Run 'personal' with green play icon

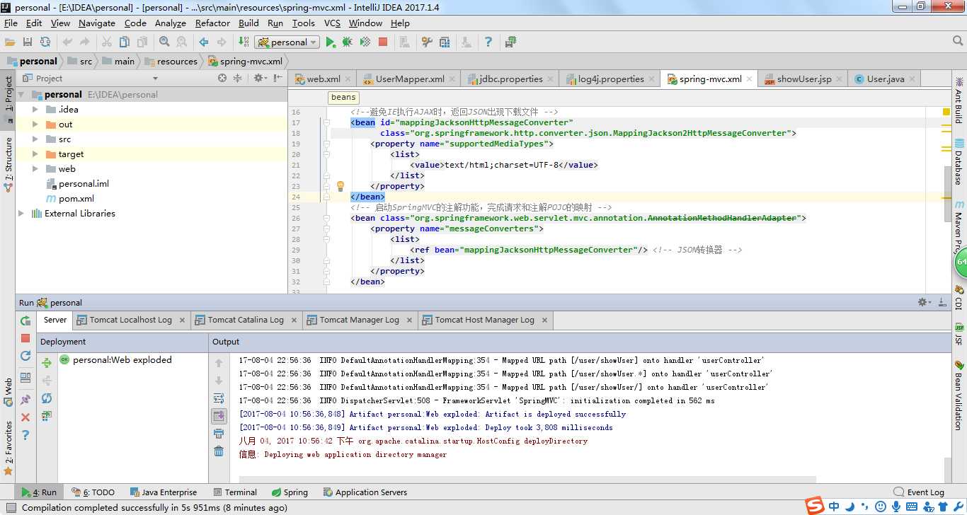[x=331, y=42]
